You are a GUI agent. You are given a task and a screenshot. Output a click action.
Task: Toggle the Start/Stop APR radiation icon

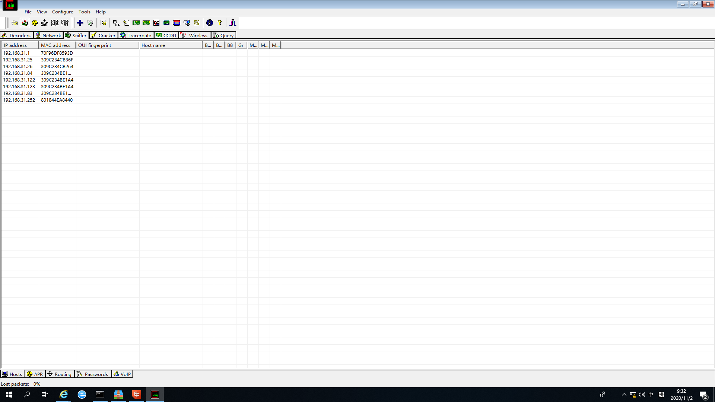35,23
